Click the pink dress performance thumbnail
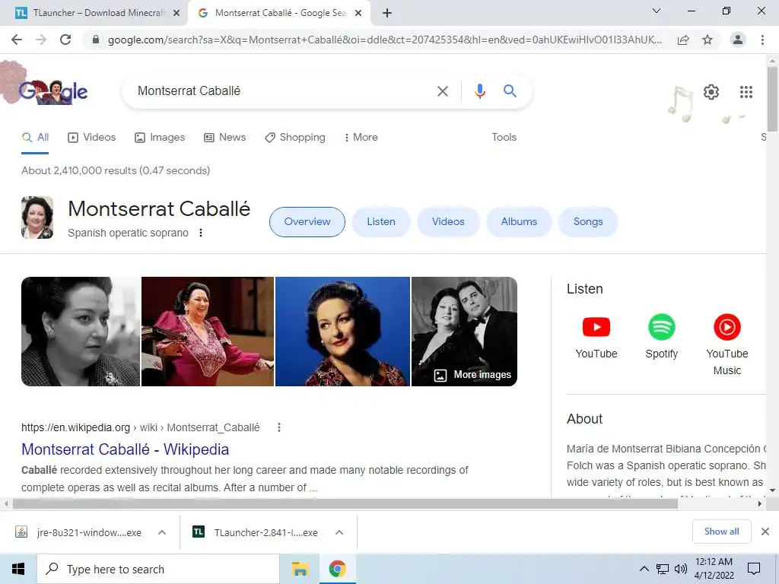 (208, 332)
